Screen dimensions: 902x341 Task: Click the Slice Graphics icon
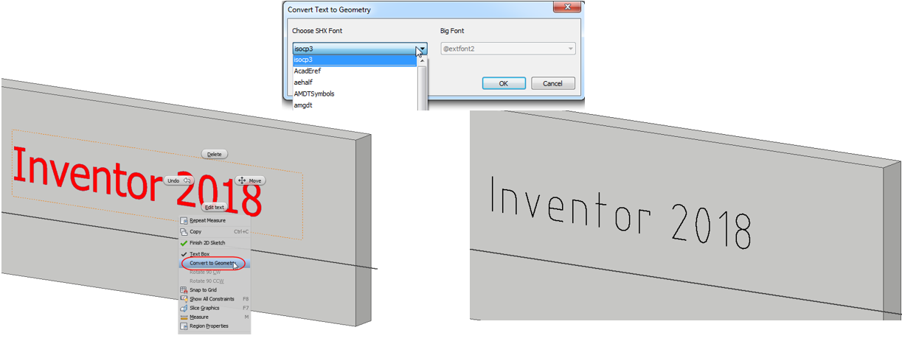point(184,308)
